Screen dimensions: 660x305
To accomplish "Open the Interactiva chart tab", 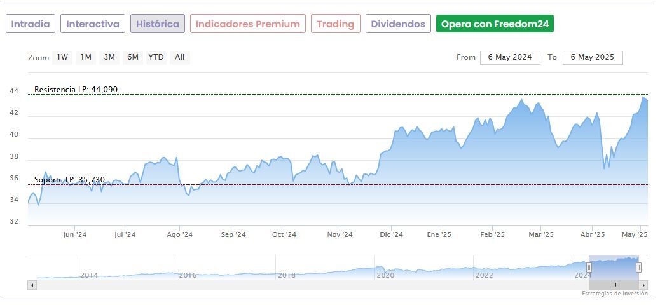I will (93, 24).
